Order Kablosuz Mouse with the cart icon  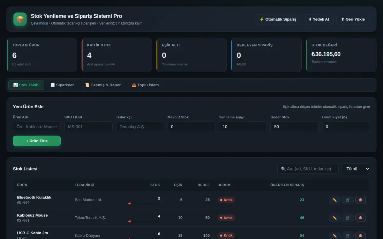348,218
